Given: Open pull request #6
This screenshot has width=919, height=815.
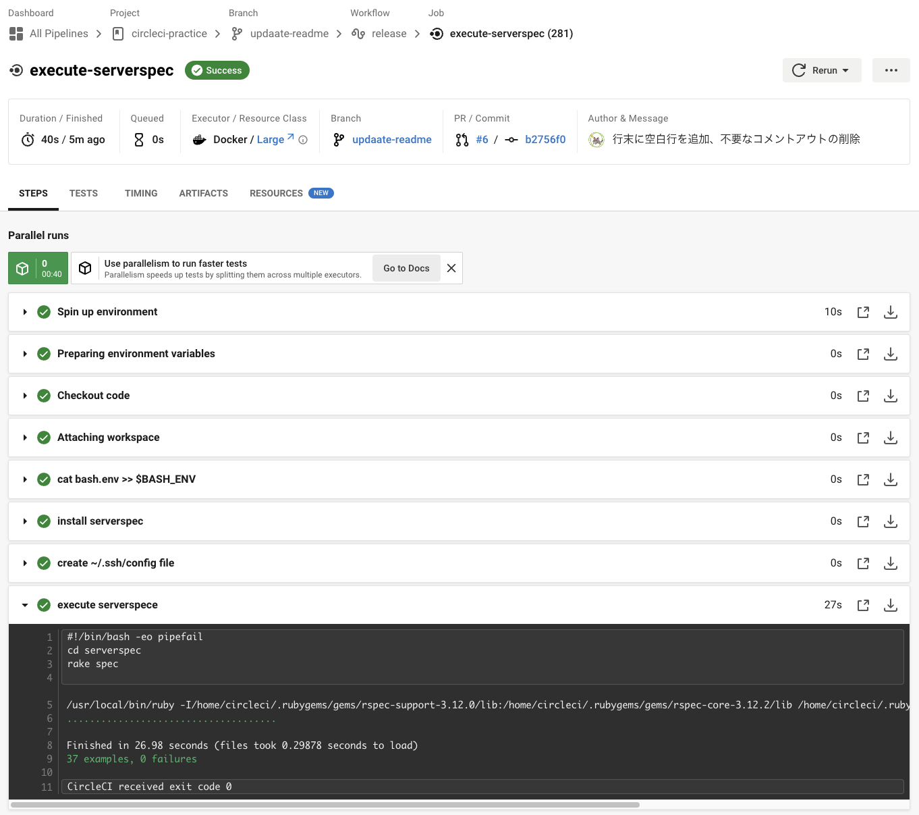Looking at the screenshot, I should click(482, 139).
